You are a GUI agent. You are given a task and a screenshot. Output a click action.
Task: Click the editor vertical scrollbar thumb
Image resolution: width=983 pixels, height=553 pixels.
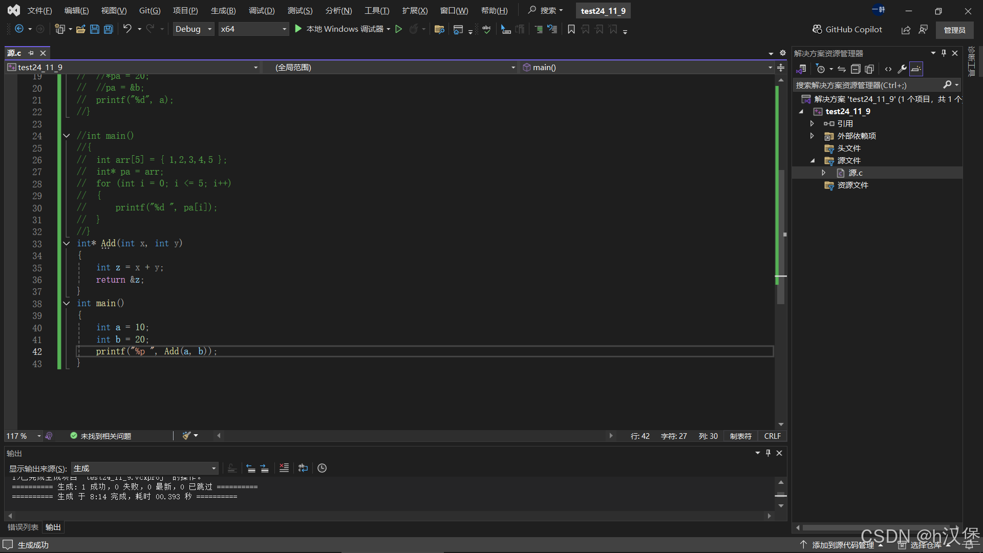(781, 236)
